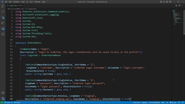Open the Source Control view

pyautogui.click(x=3, y=17)
